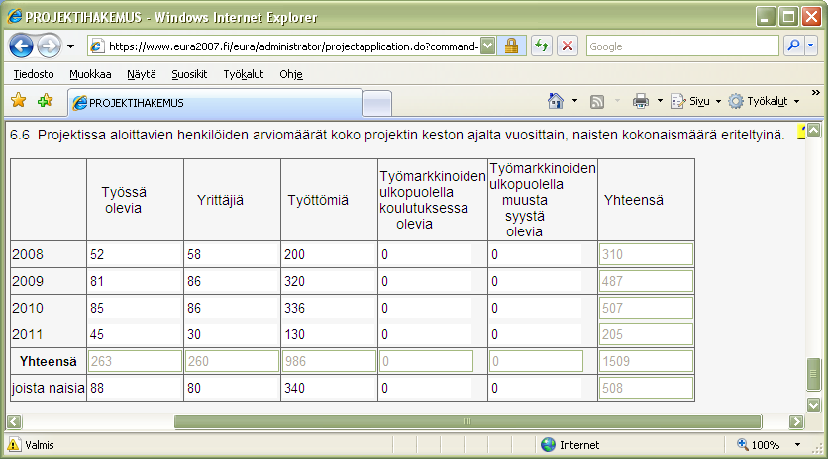The image size is (828, 459).
Task: Click the grand total field 1509
Action: point(646,361)
